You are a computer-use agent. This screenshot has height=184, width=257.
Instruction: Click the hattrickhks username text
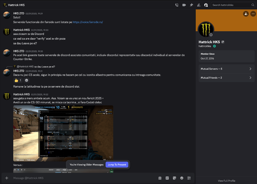click(x=205, y=46)
